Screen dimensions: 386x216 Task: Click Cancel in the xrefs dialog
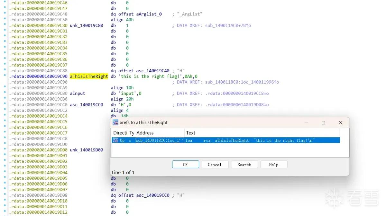(x=215, y=165)
